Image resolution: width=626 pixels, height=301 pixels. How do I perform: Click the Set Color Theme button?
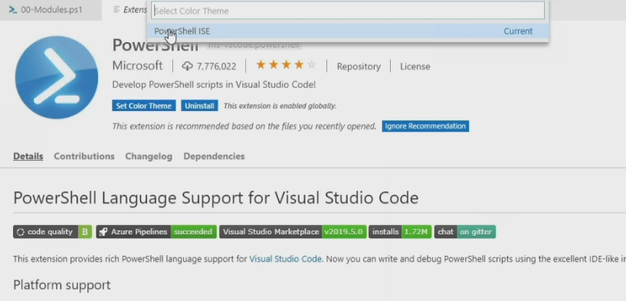coord(144,106)
